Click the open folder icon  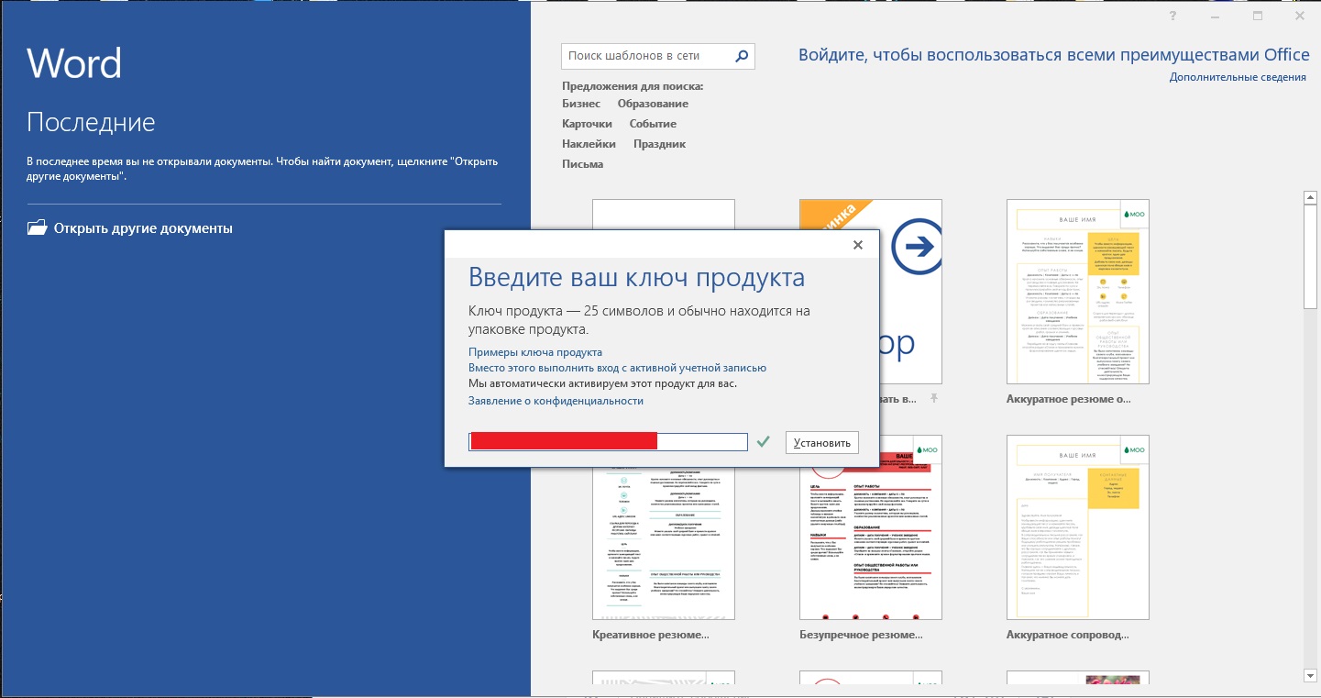37,228
